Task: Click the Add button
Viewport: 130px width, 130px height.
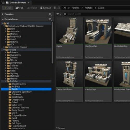Action: (x=8, y=8)
